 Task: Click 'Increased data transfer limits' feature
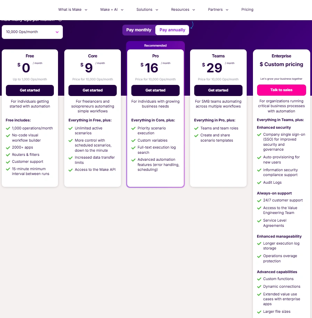coord(95,160)
